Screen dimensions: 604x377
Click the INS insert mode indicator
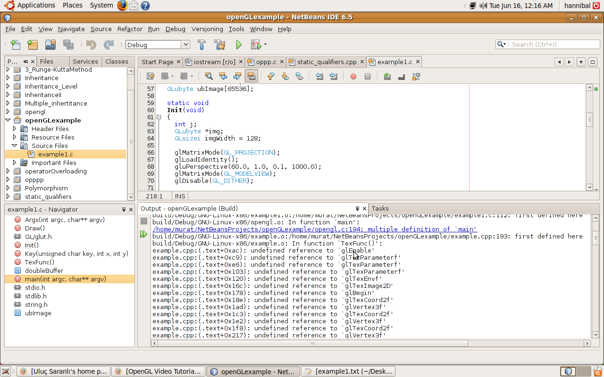[180, 196]
